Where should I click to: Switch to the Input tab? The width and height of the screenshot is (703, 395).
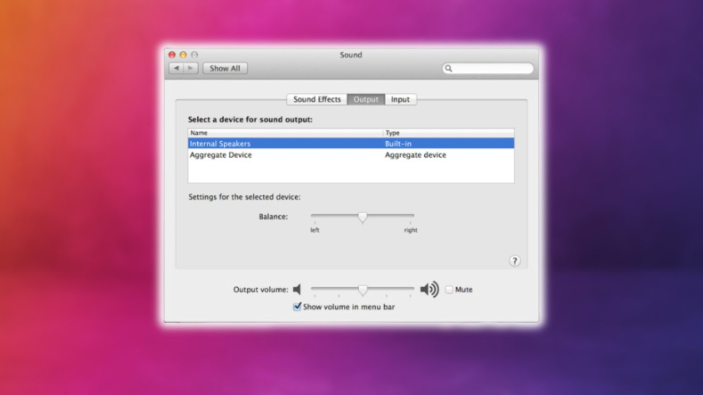coord(400,99)
